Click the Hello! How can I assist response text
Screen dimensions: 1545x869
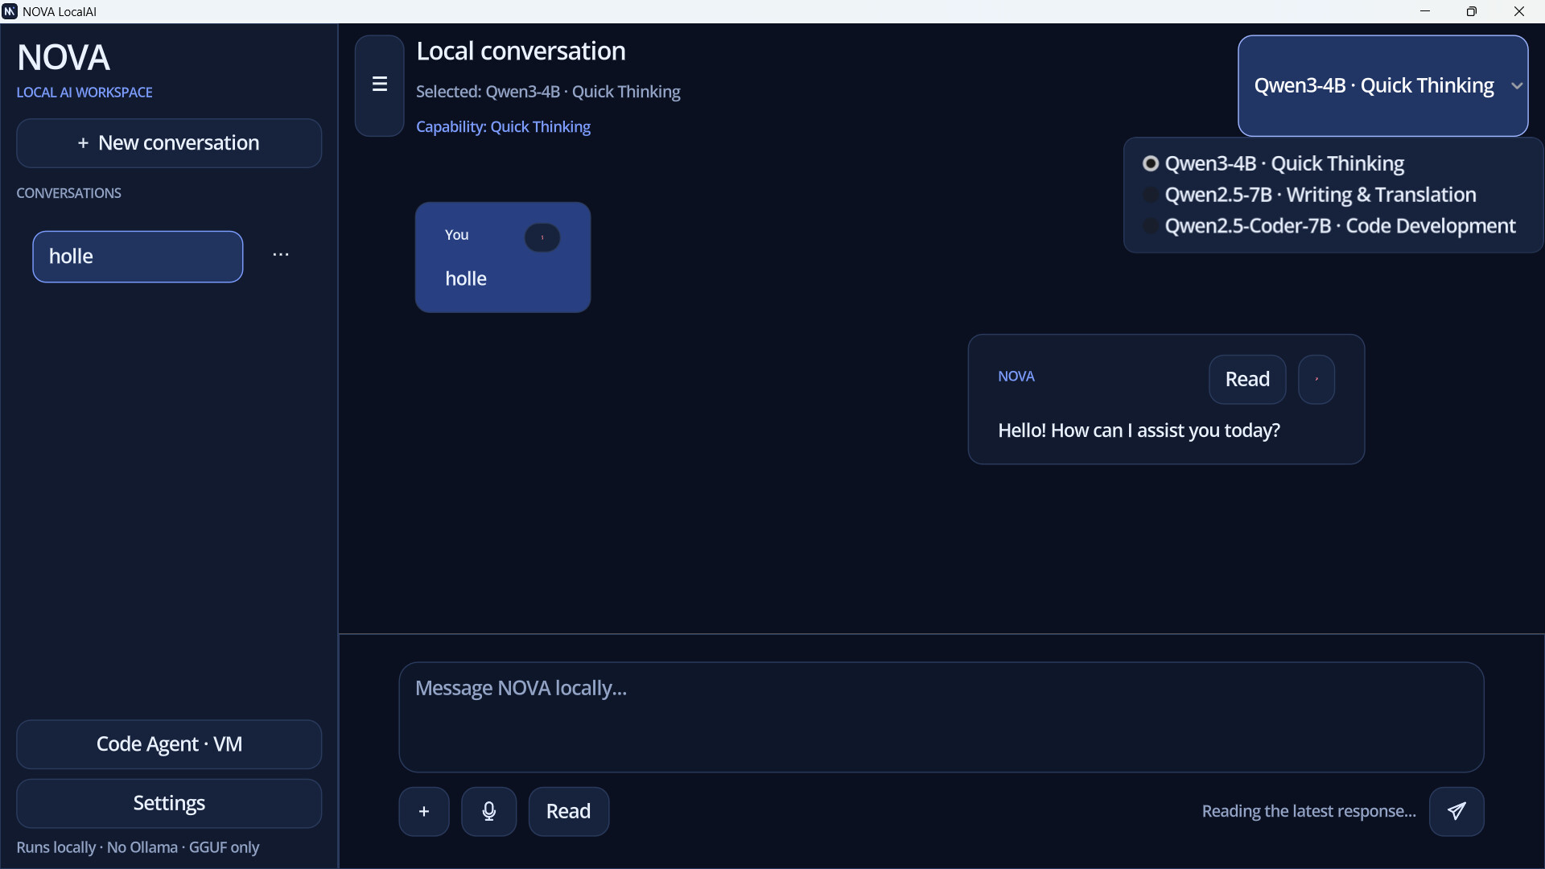click(x=1139, y=430)
